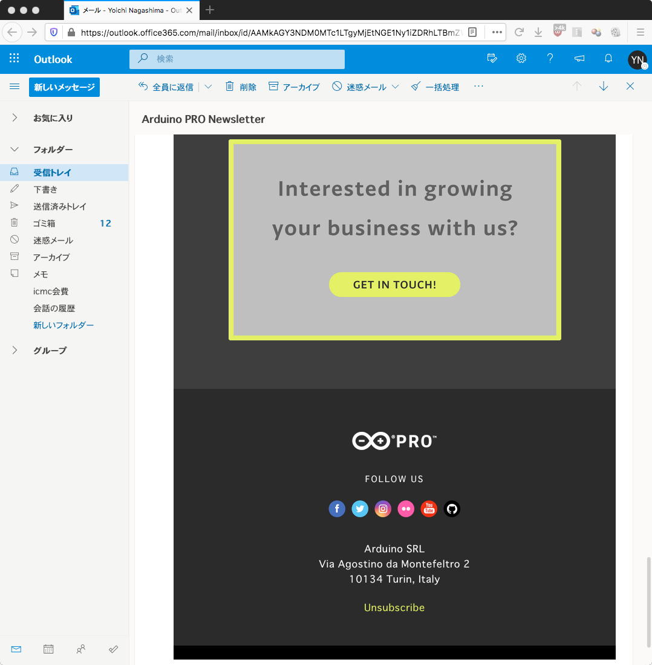Select the メール Outlook browser tab
Screen dimensions: 652x665
point(132,10)
